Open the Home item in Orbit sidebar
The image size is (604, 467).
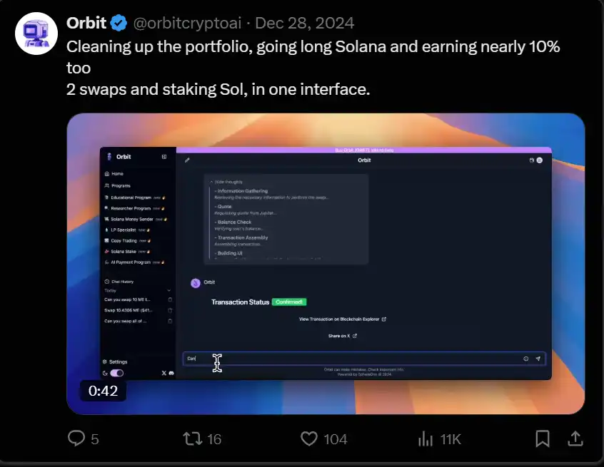coord(117,174)
